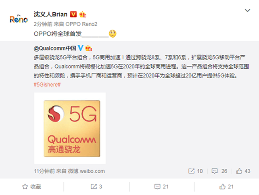Click the orange V verified badge
259x195 pixels.
click(73, 15)
